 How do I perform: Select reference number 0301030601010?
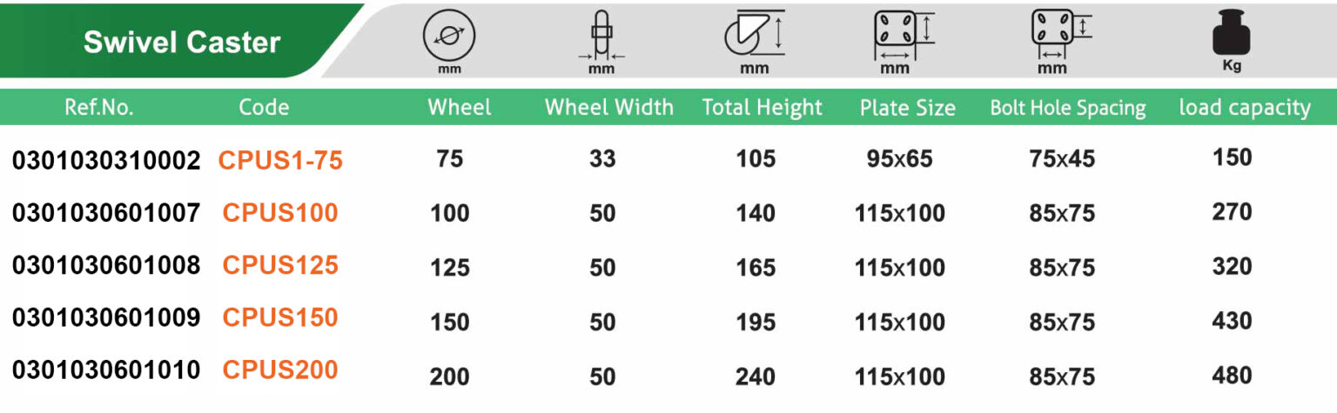[x=106, y=370]
